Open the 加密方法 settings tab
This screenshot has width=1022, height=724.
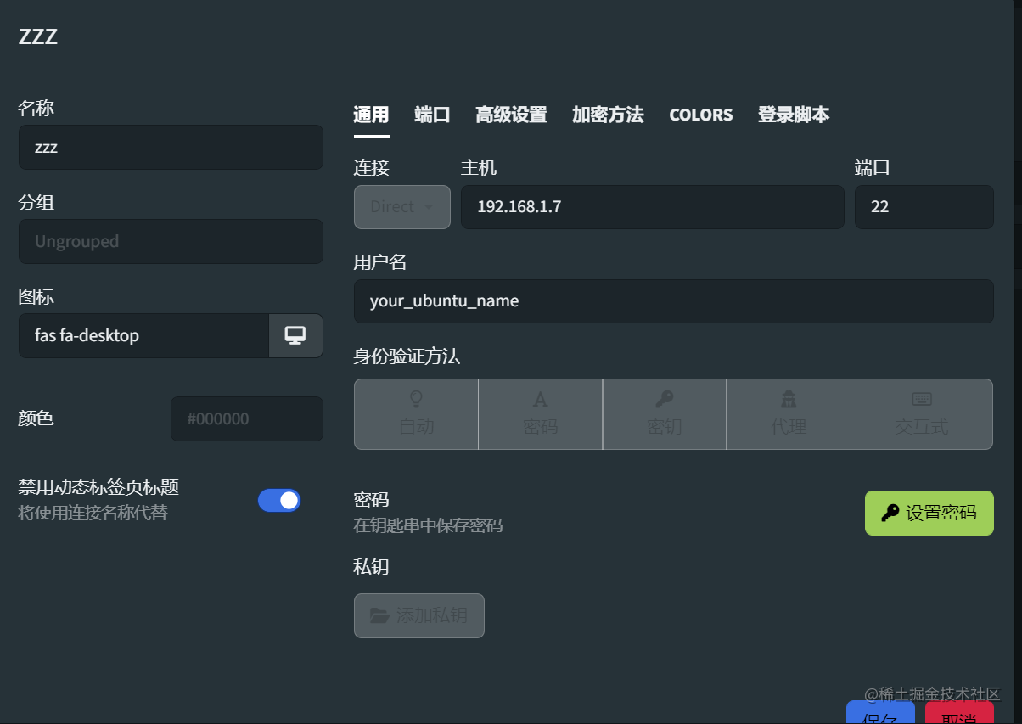point(608,114)
